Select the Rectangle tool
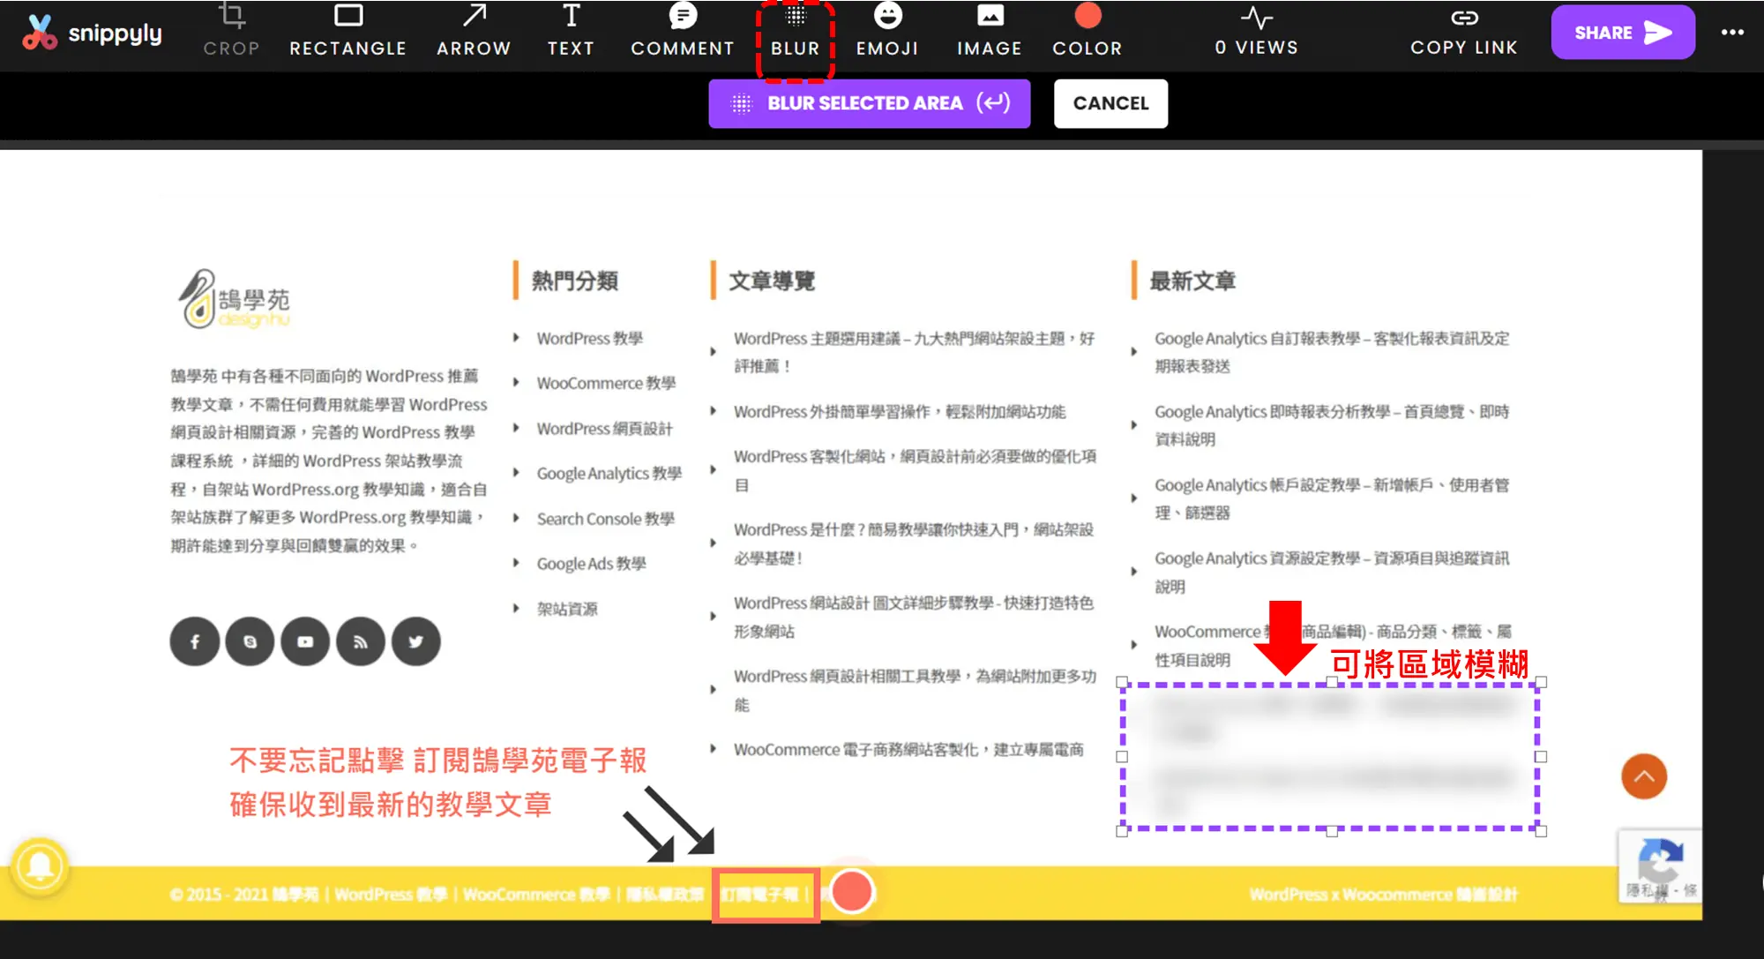This screenshot has width=1764, height=959. click(348, 31)
